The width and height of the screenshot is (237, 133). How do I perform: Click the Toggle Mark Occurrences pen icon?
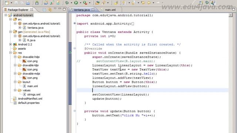116,3
